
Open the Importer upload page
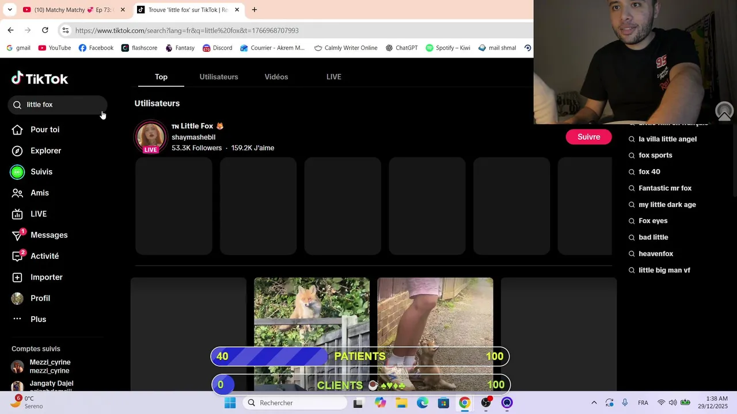tap(37, 277)
